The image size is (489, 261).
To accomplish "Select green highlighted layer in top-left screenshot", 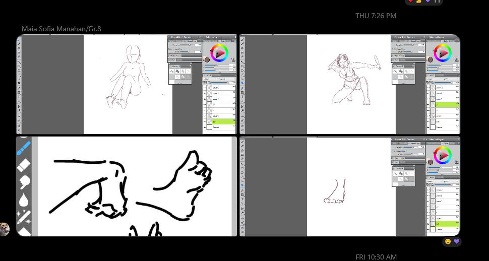I will coord(221,121).
